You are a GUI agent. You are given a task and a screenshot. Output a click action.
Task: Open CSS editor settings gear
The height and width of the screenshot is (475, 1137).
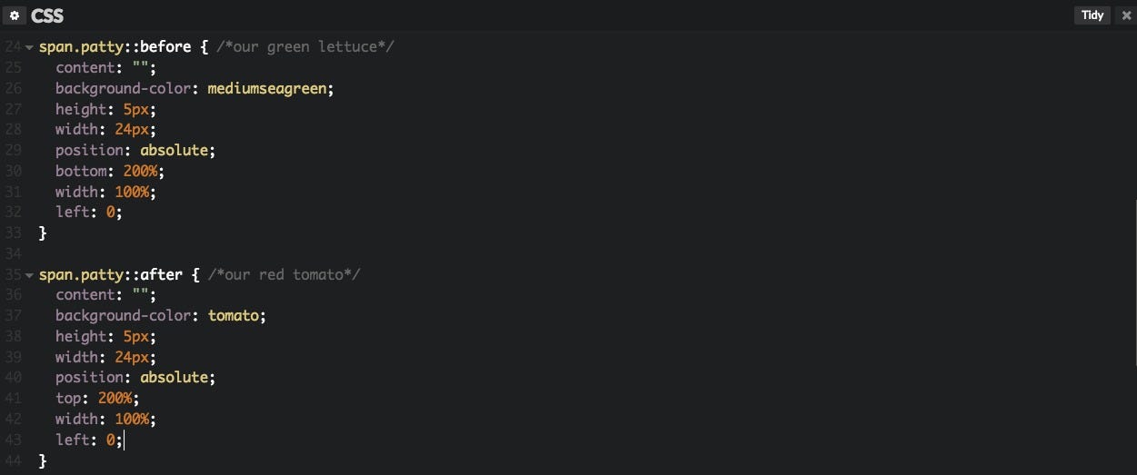pyautogui.click(x=15, y=15)
